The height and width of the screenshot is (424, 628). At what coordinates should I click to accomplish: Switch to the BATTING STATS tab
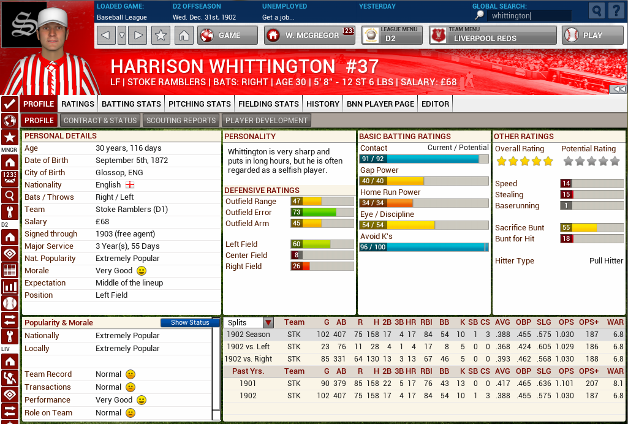coord(131,104)
